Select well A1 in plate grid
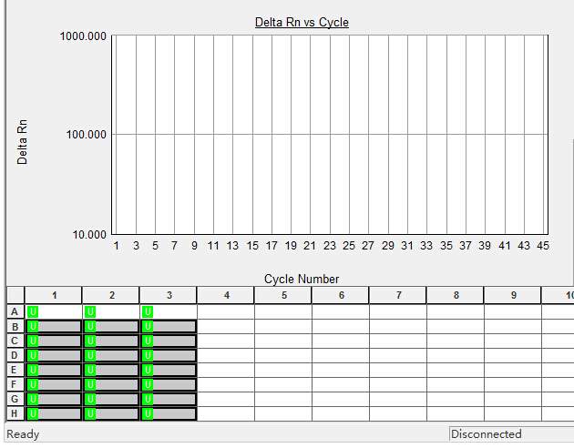Viewport: 574px width, 448px height. pyautogui.click(x=54, y=312)
